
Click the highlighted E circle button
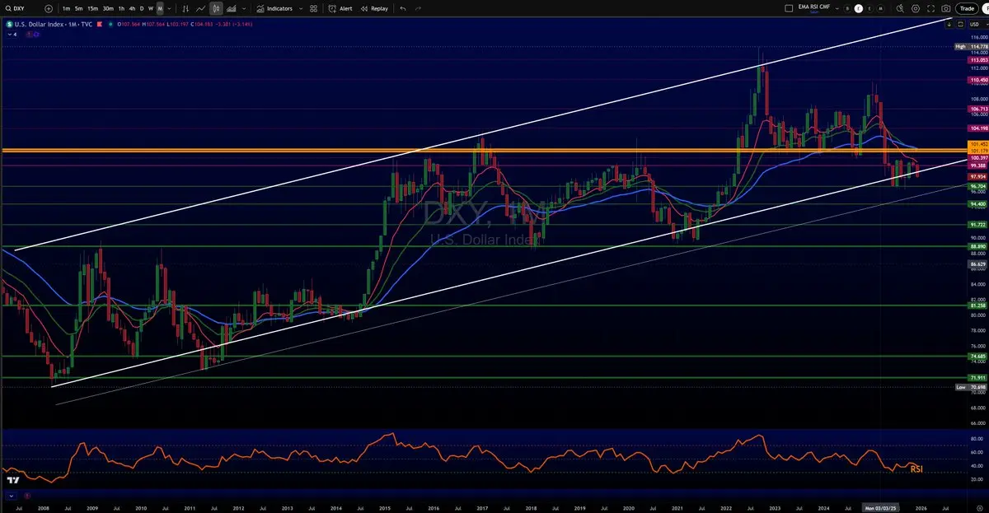tap(859, 8)
